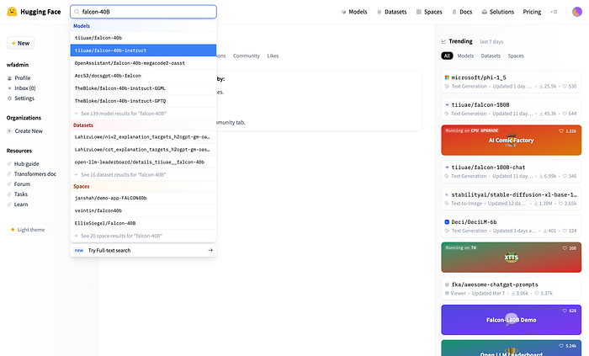Select Arc53/docsgpt-40b-falcon result

[143, 76]
